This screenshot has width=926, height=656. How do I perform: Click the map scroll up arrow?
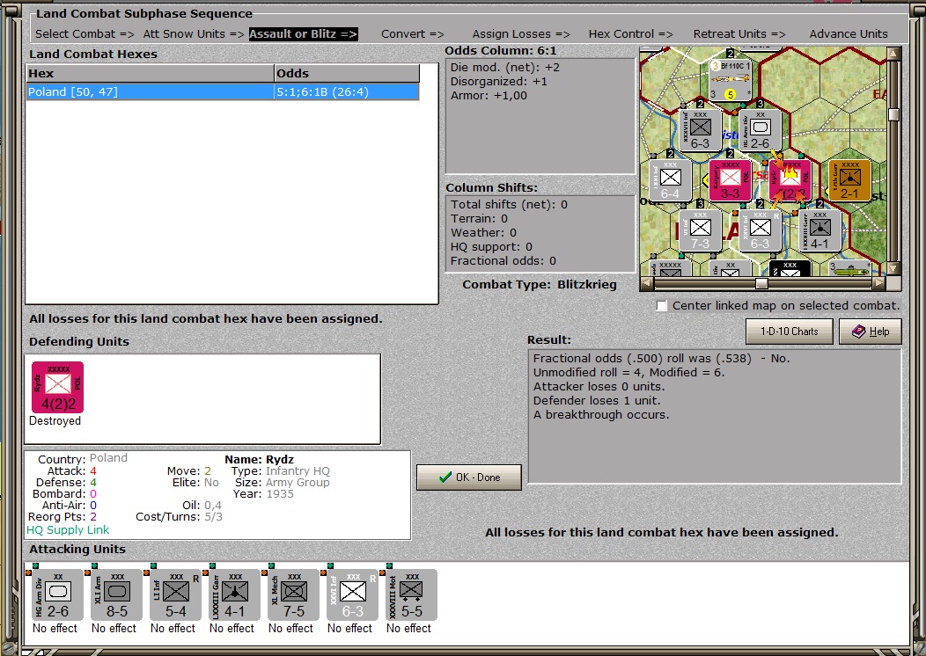coord(893,54)
